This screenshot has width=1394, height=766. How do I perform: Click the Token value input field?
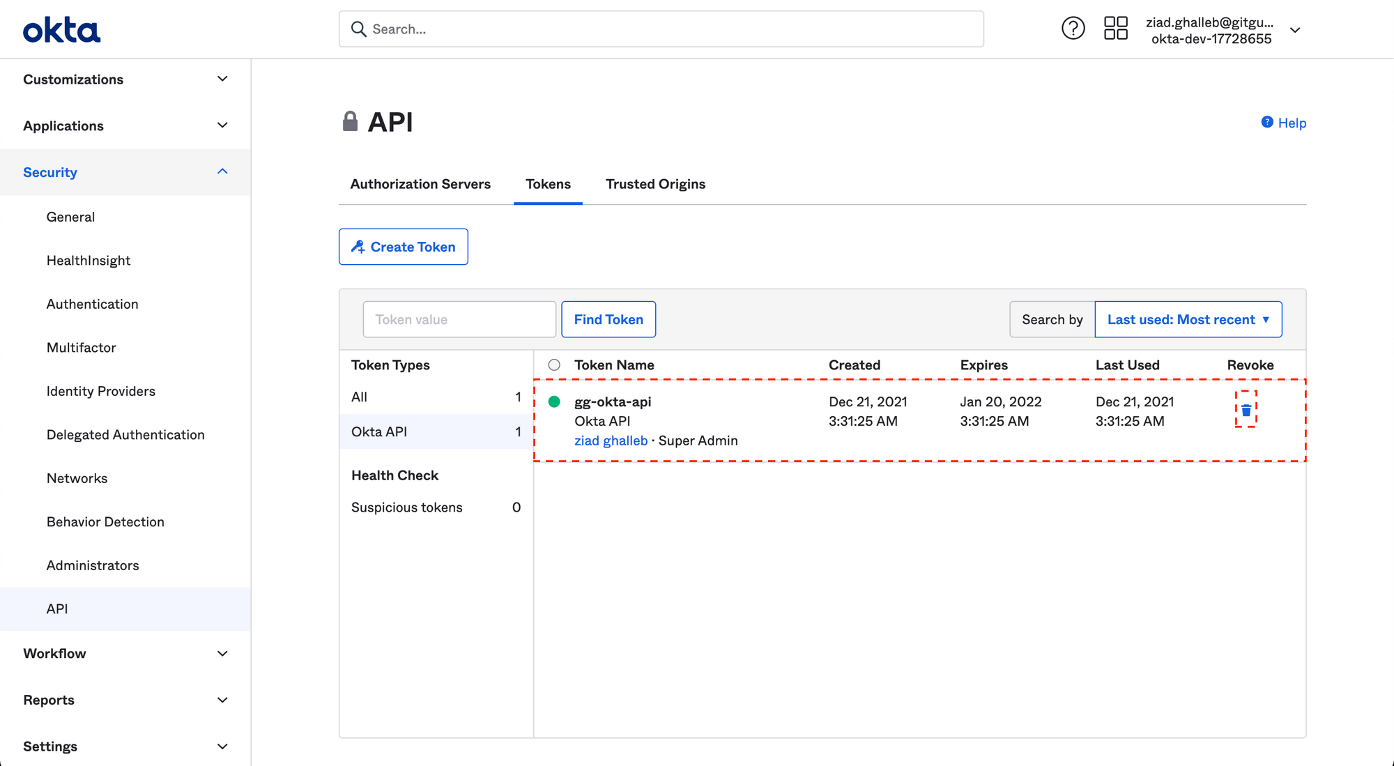[x=459, y=319]
